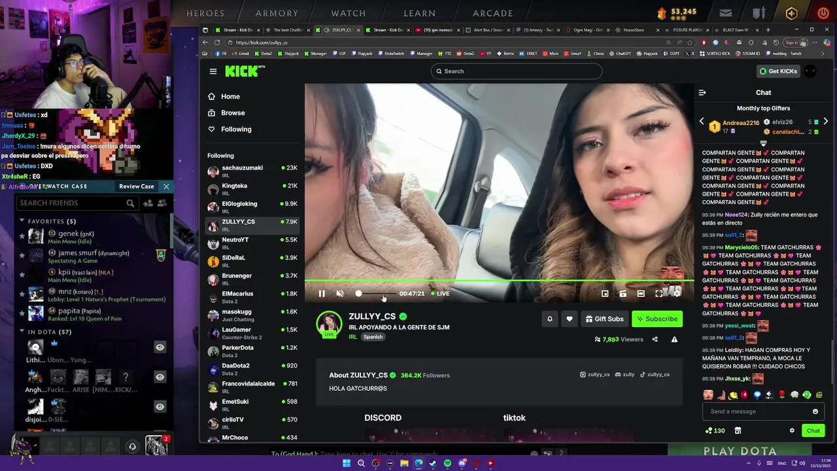Click the green Chat send button
This screenshot has width=837, height=471.
813,430
